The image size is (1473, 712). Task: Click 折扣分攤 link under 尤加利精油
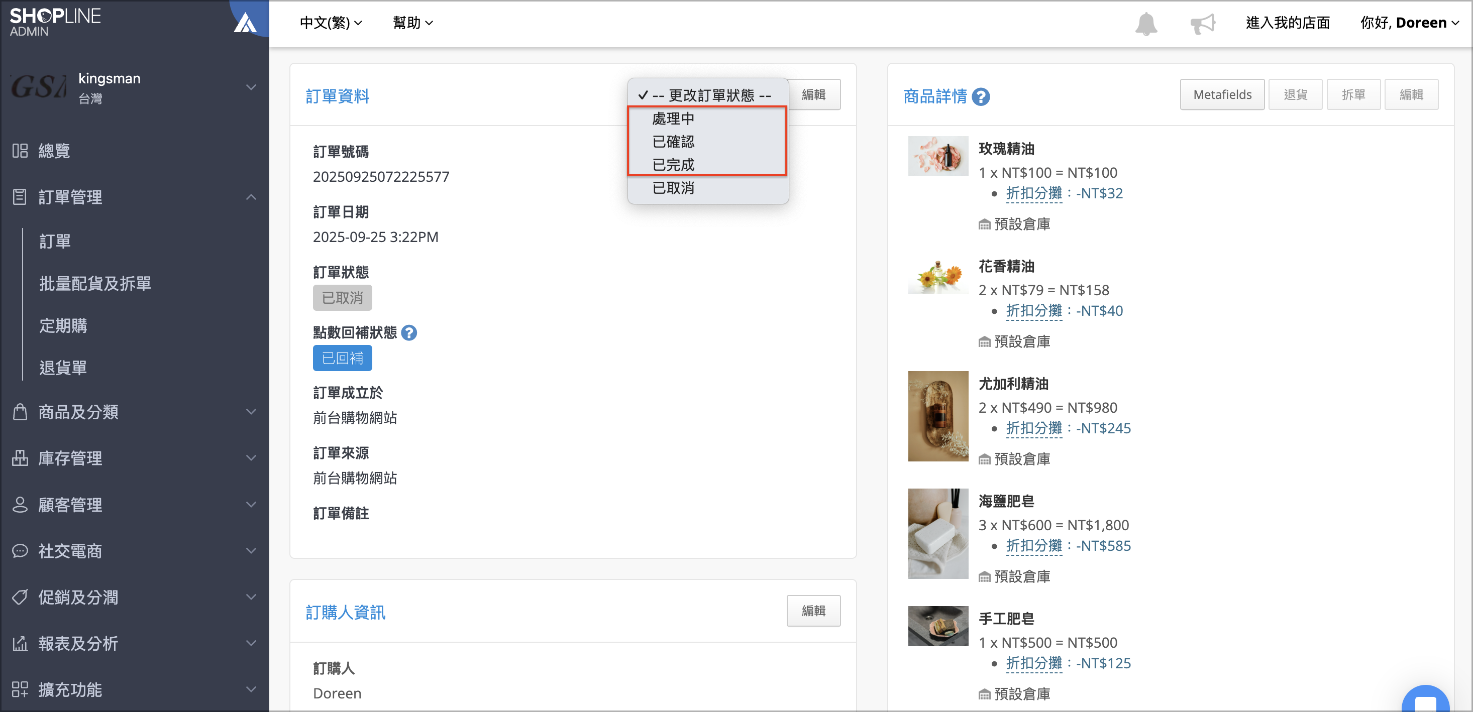1034,429
